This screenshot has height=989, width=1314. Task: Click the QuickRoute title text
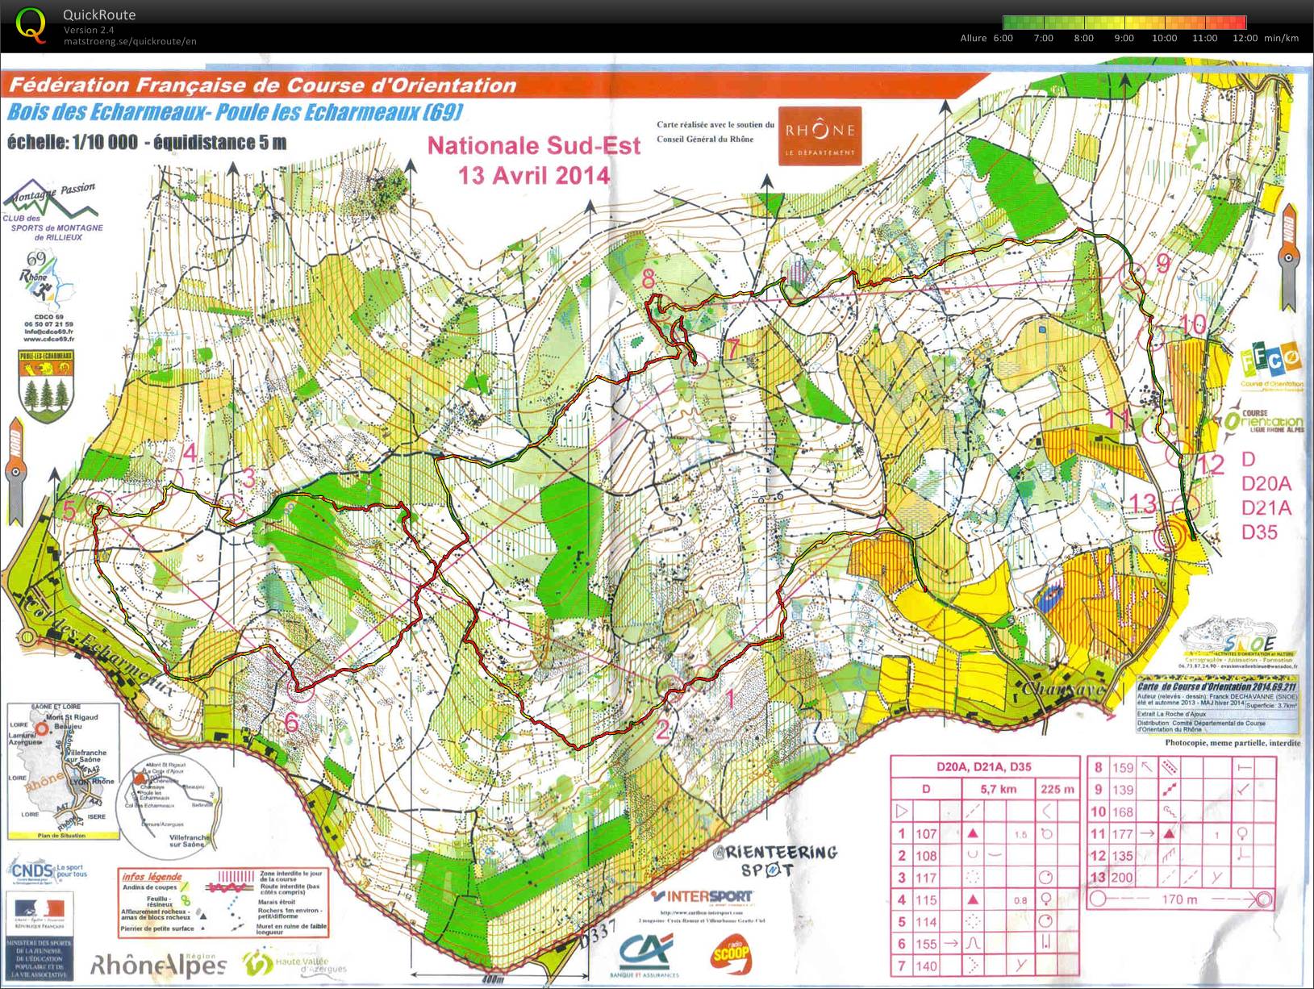pyautogui.click(x=99, y=15)
